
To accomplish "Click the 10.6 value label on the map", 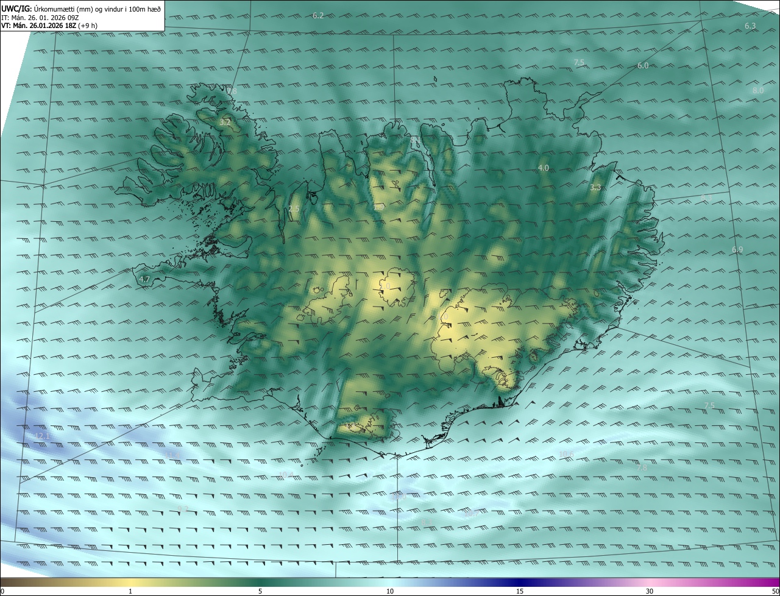I will coord(566,454).
